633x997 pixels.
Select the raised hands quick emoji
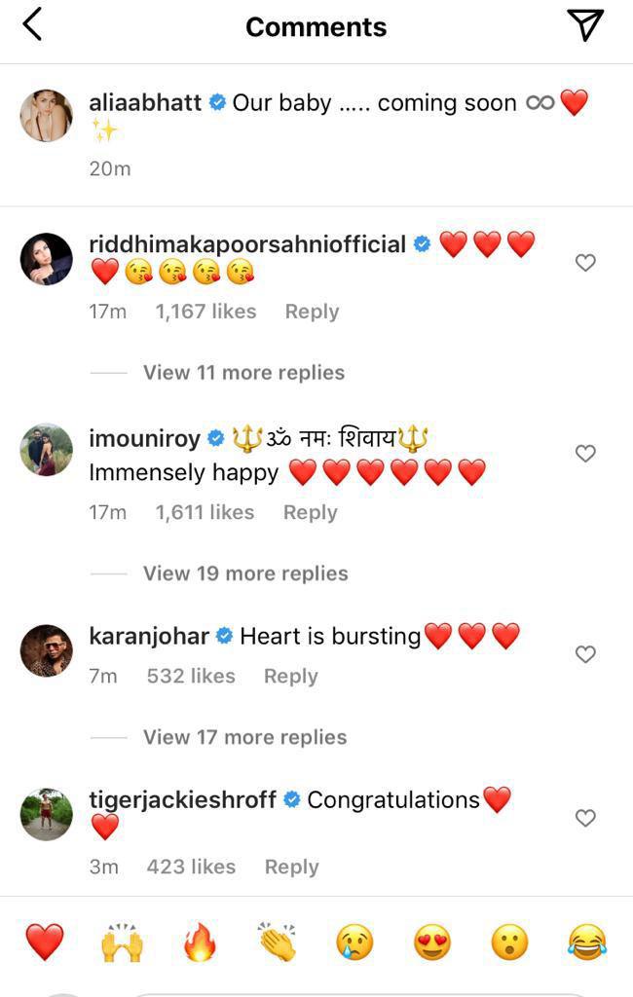122,942
